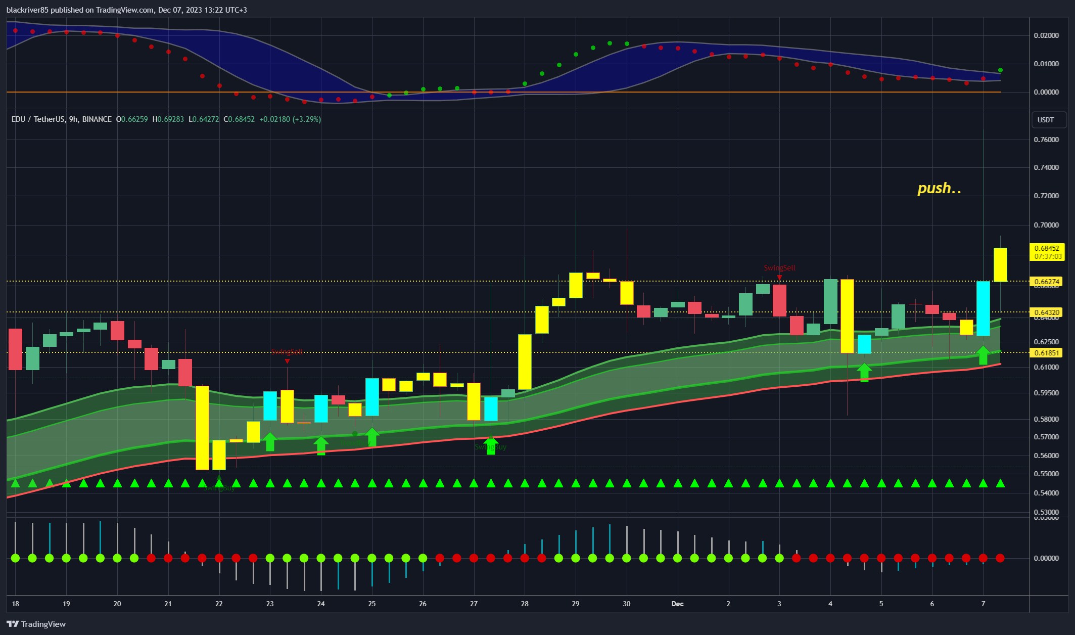Click the yellow 'push..' text annotation

point(939,188)
